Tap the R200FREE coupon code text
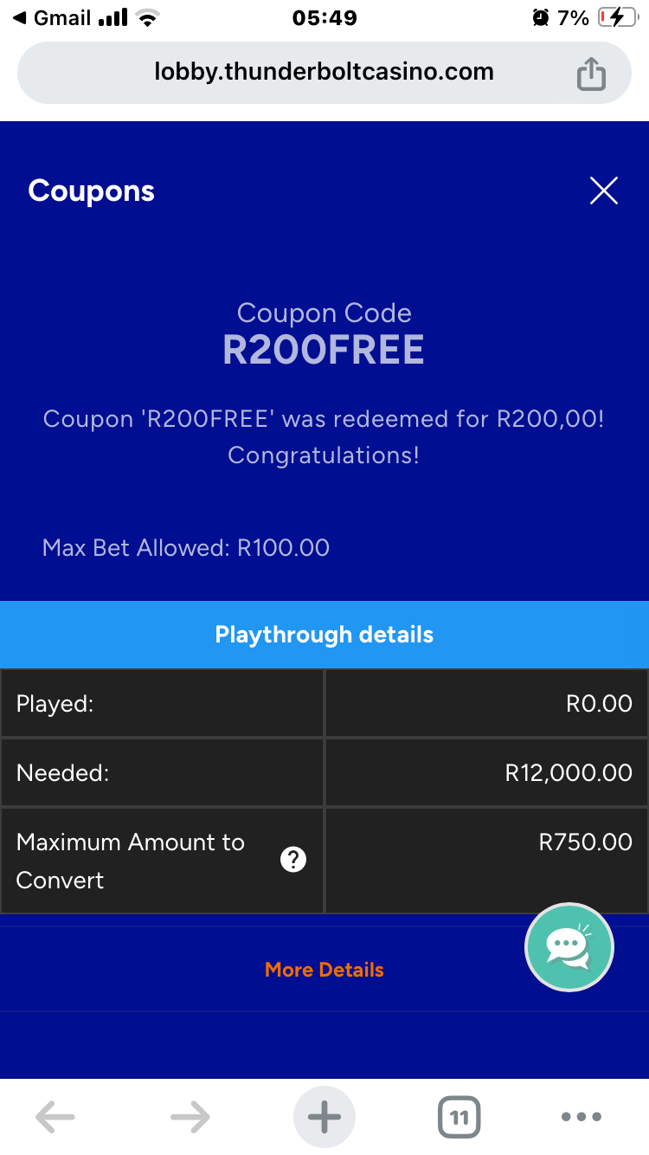The image size is (649, 1155). coord(324,350)
